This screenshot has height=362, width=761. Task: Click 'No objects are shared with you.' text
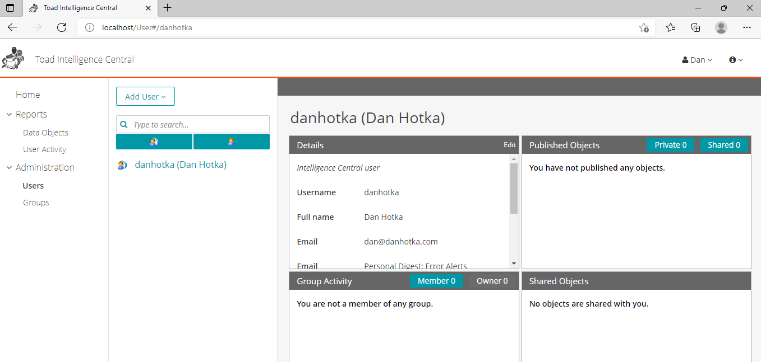589,304
